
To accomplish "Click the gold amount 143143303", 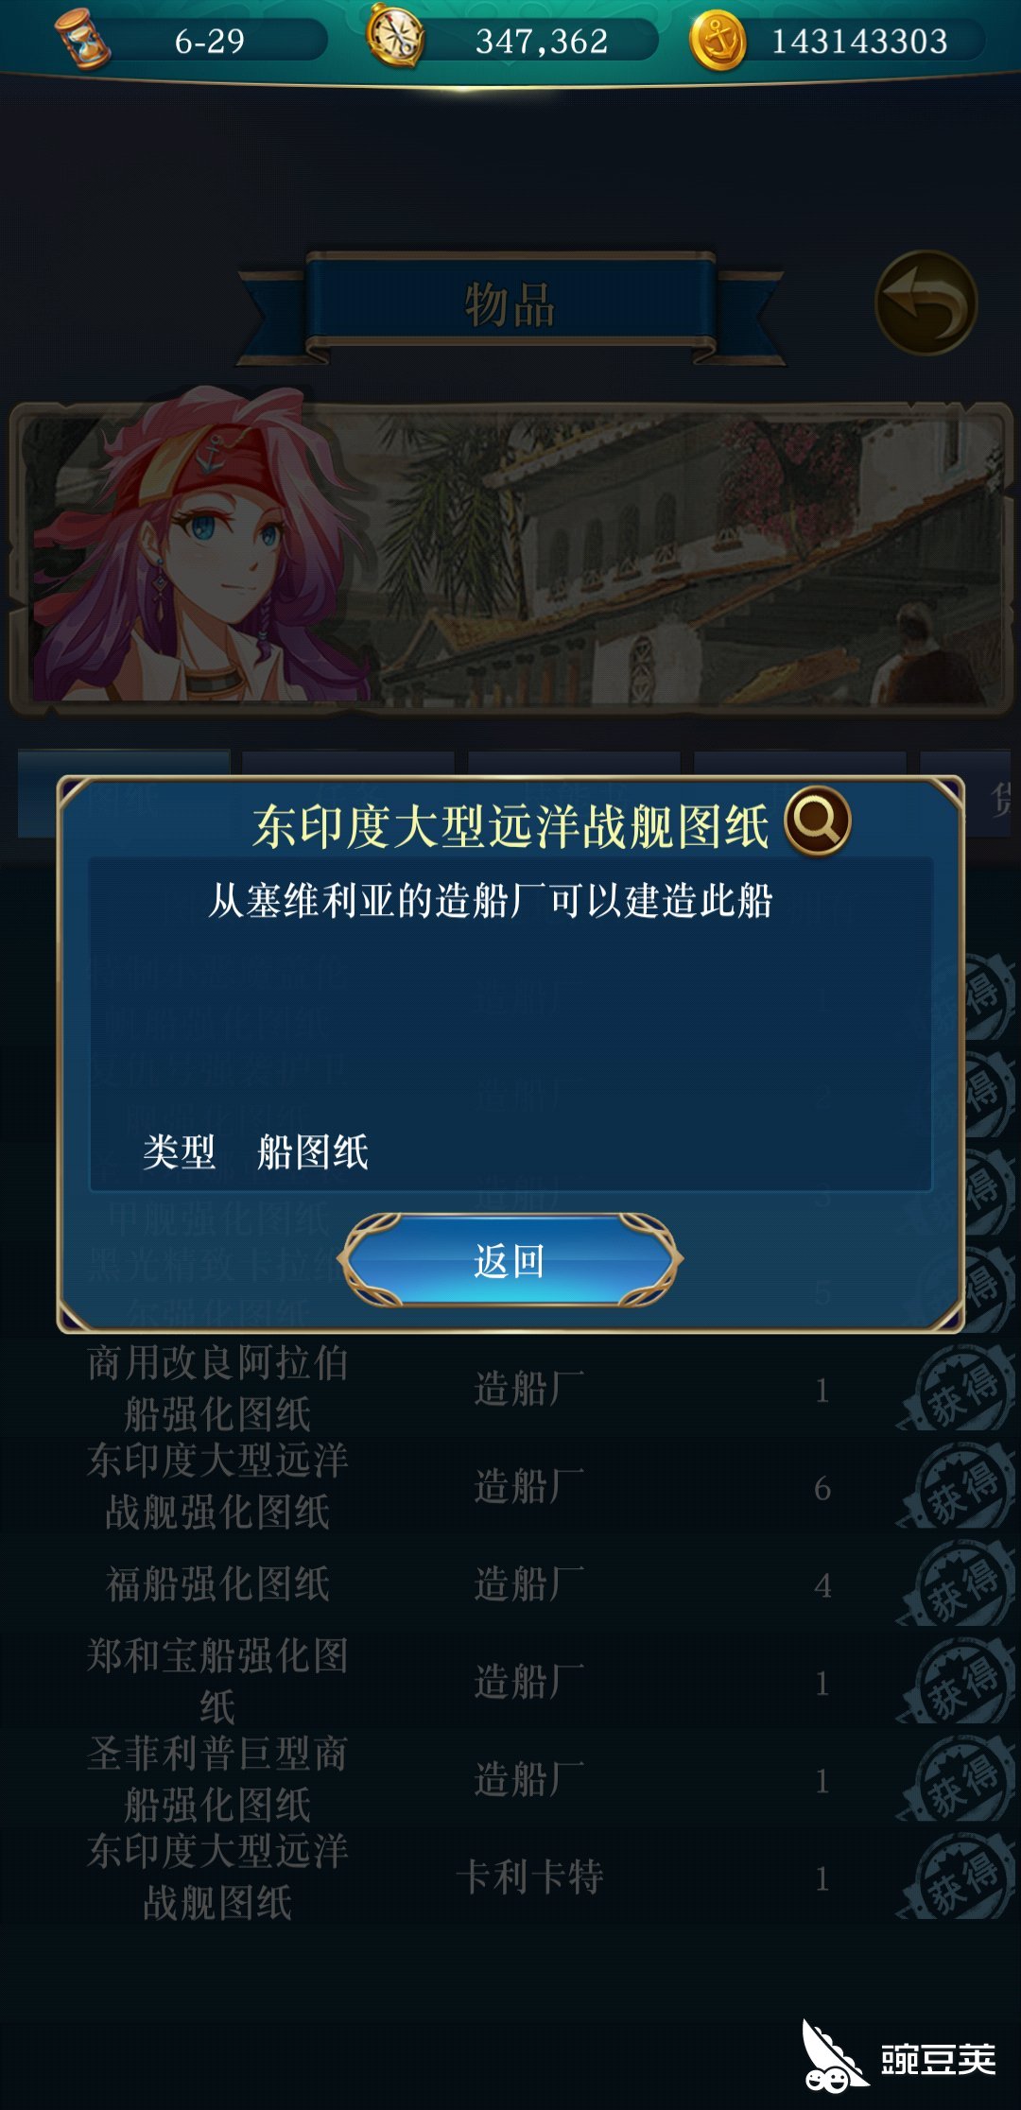I will pos(859,42).
